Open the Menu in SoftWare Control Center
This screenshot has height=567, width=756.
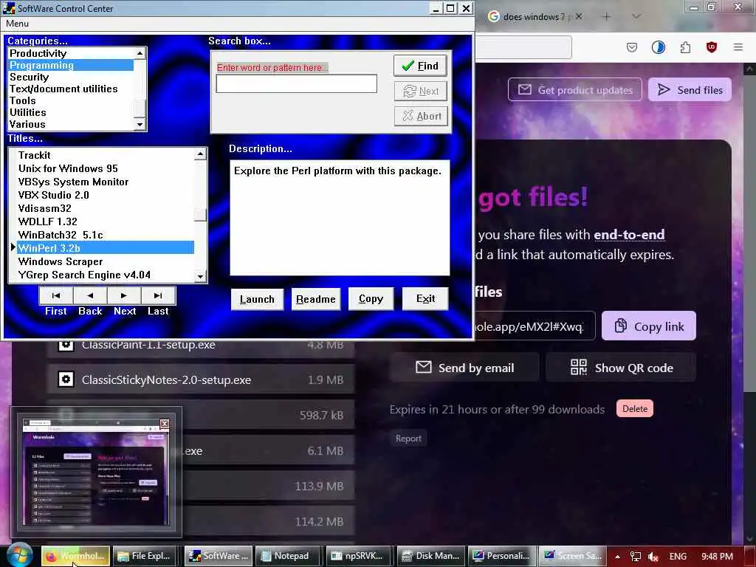[x=18, y=24]
